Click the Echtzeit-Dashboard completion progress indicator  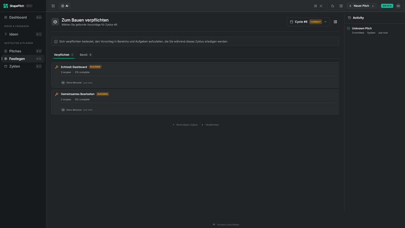pyautogui.click(x=82, y=72)
